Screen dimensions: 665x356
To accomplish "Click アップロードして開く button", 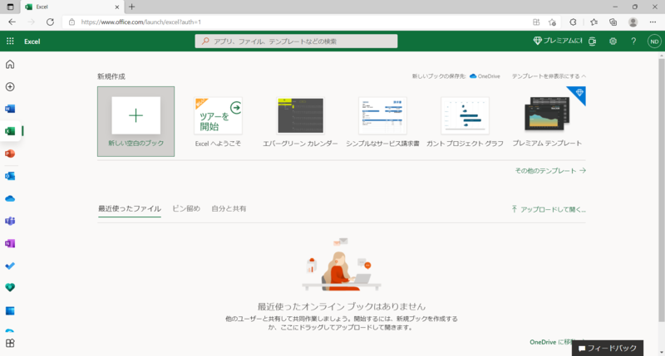I will pyautogui.click(x=549, y=209).
